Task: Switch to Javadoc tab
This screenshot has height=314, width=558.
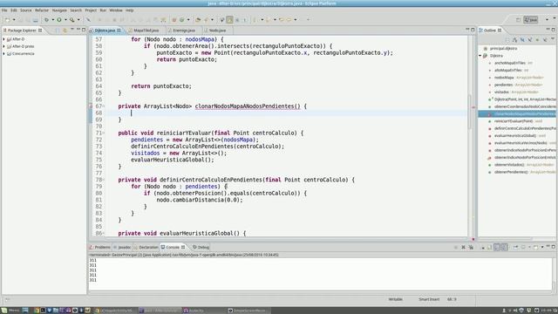Action: (122, 247)
